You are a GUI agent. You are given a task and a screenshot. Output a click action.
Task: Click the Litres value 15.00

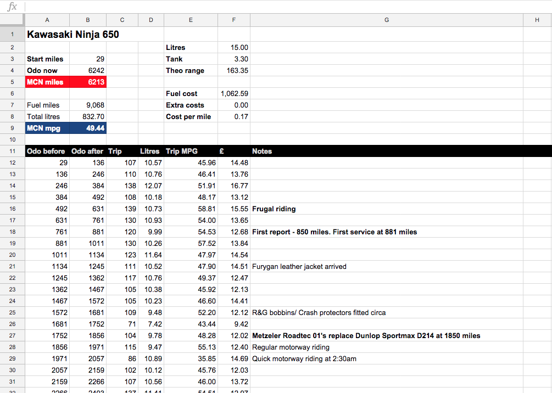point(234,48)
